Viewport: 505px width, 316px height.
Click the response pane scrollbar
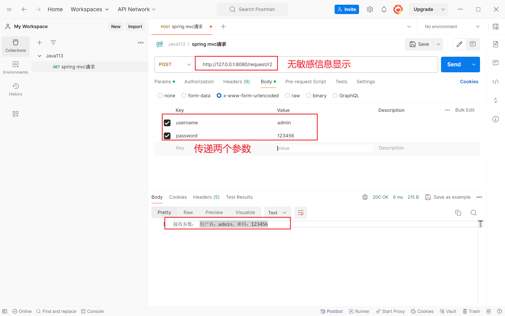click(x=480, y=224)
